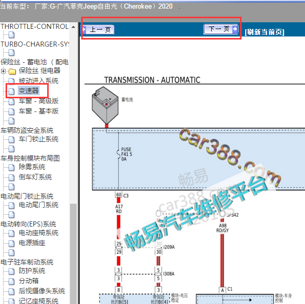Image resolution: width=305 pixels, height=304 pixels.
Task: Select the 变速器 tree item
Action: 29,91
